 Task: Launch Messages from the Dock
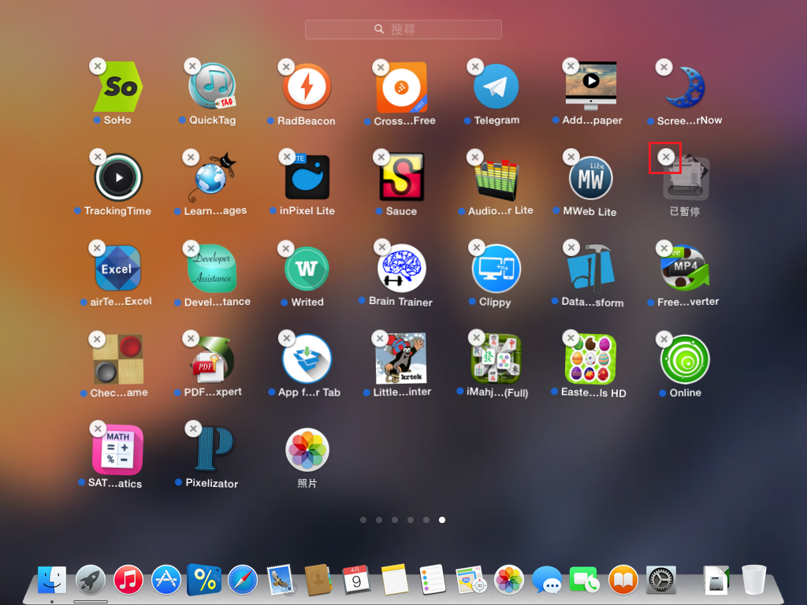[x=547, y=580]
